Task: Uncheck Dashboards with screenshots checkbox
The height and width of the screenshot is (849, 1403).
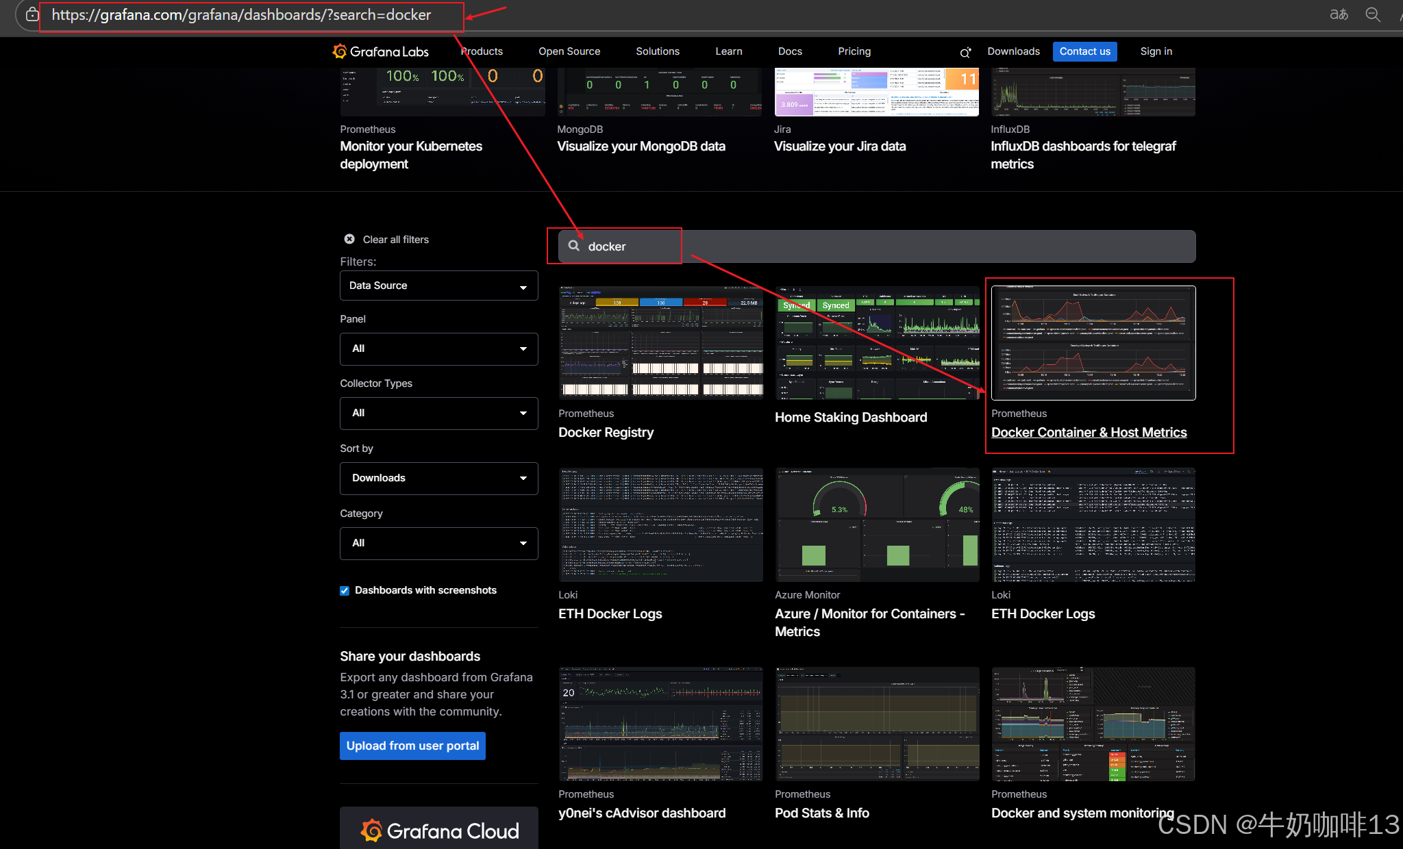Action: 345,590
